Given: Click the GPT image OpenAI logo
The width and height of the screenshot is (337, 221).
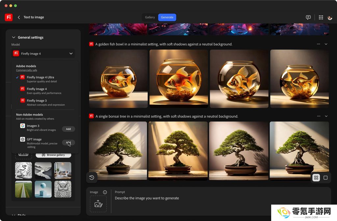Looking at the screenshot, I should 23,139.
